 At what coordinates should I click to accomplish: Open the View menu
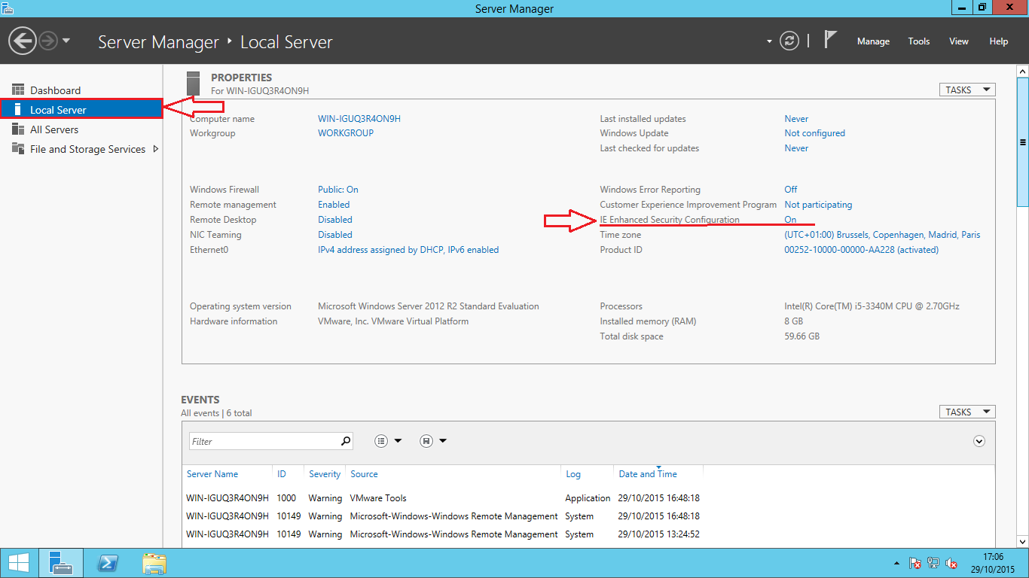(x=958, y=41)
